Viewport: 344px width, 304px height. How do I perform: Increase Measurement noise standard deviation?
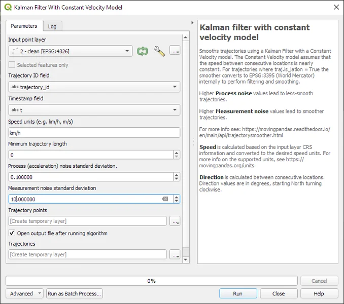[x=177, y=197]
